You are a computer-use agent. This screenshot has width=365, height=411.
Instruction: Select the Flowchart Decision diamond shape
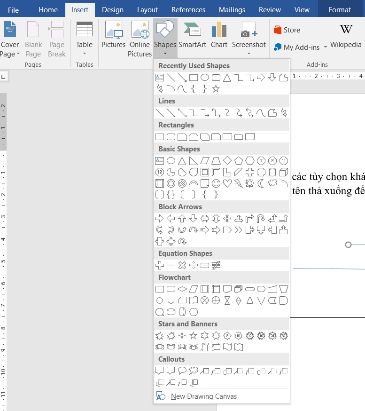coord(182,289)
